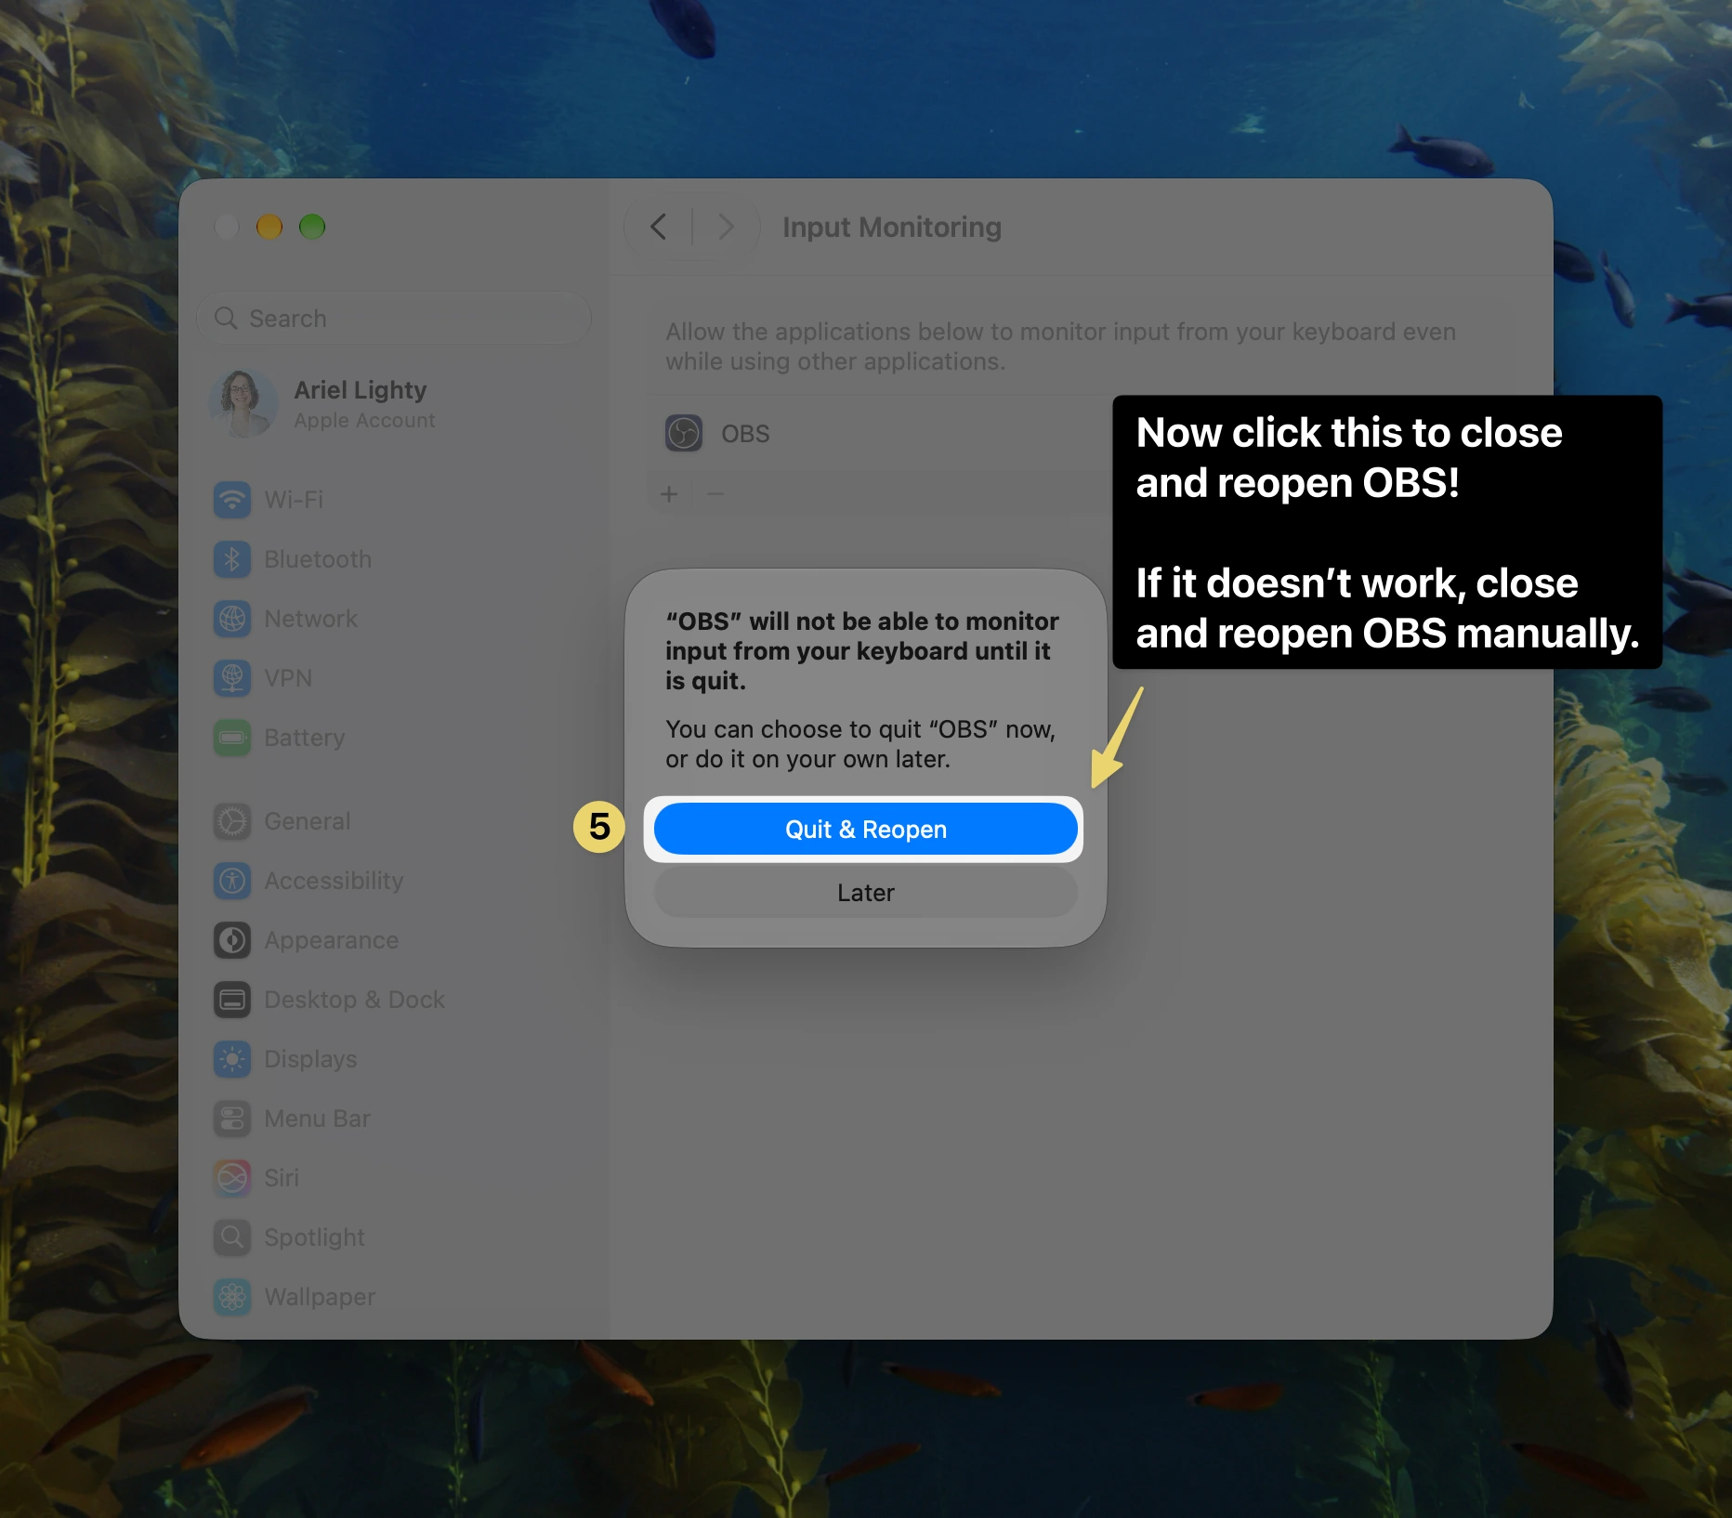Select the Spotlight icon
This screenshot has width=1732, height=1518.
click(x=232, y=1237)
